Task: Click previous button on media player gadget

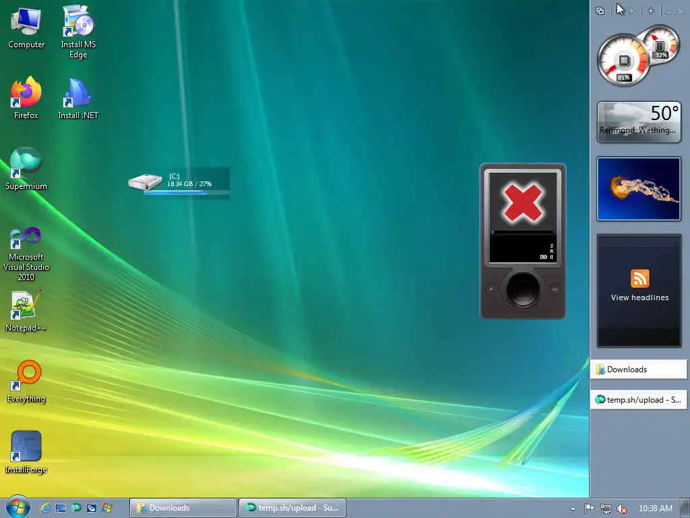Action: pyautogui.click(x=491, y=289)
